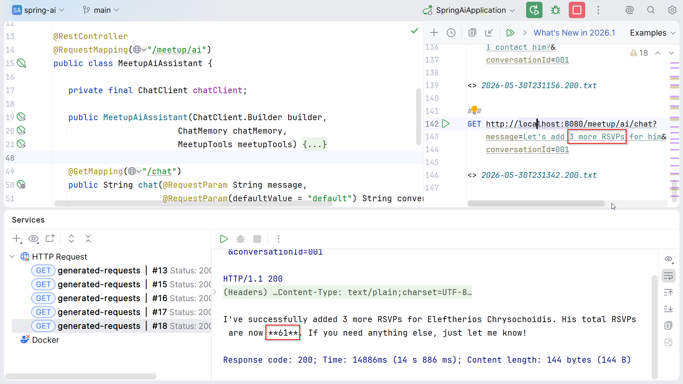Click the copy/paste documents icon in the HTTP toolbar
Screen dimensions: 683x384
(472, 33)
